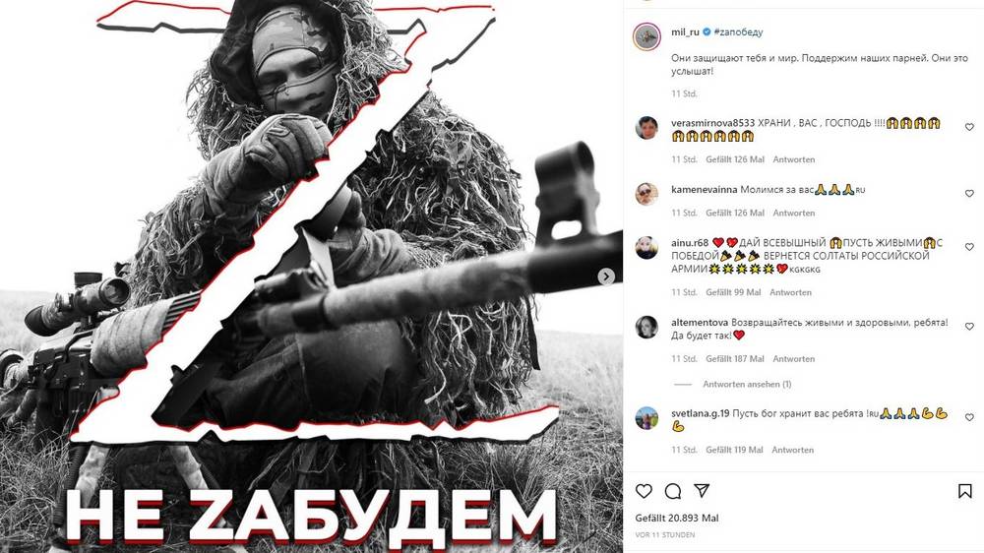Click the verified badge next to mil_ru
The width and height of the screenshot is (984, 553).
click(707, 32)
